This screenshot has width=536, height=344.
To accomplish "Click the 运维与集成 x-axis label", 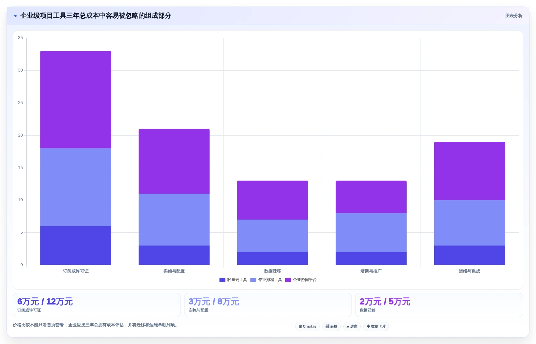I will pyautogui.click(x=469, y=271).
